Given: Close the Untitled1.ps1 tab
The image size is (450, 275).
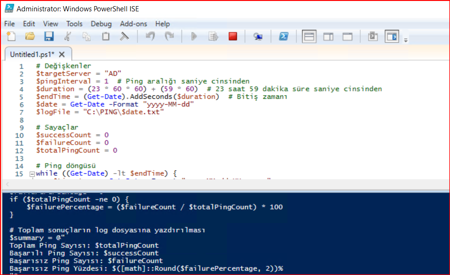Looking at the screenshot, I should (62, 54).
